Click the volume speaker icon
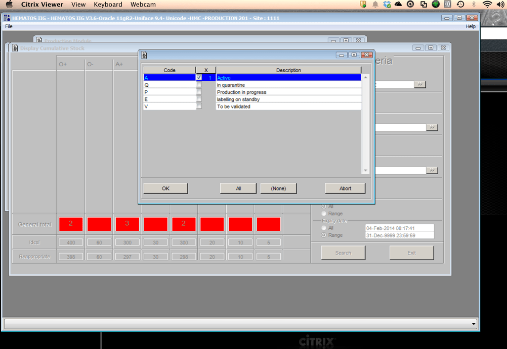The height and width of the screenshot is (349, 507). point(500,5)
